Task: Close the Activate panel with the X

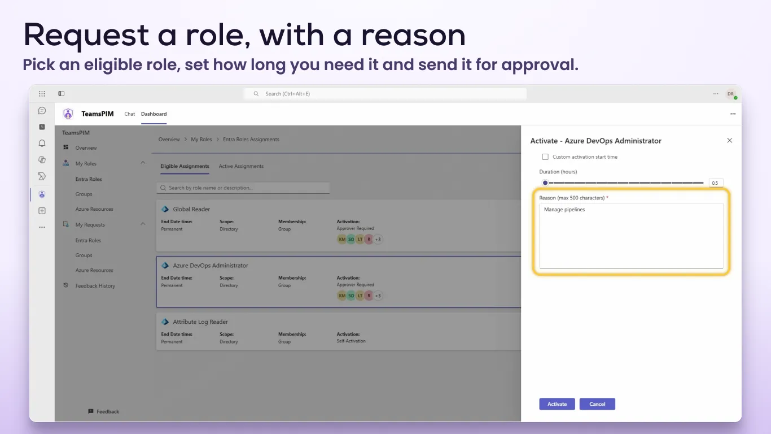Action: tap(730, 141)
